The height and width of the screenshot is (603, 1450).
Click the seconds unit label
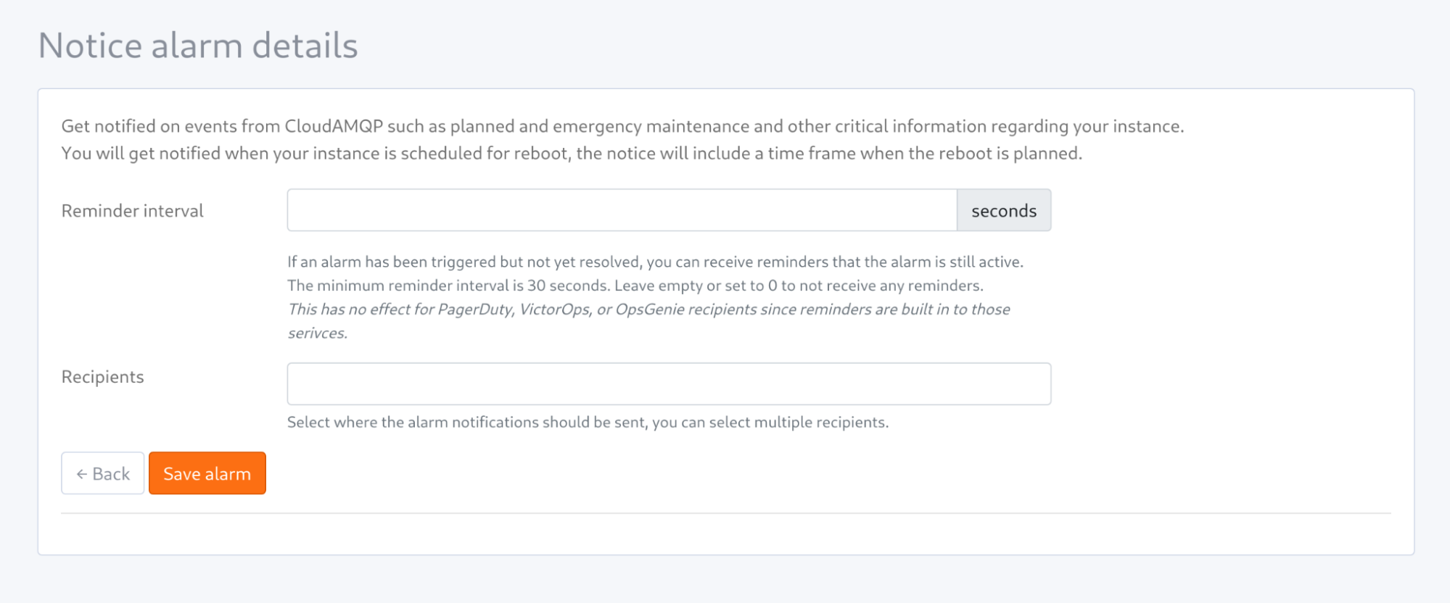[1004, 210]
